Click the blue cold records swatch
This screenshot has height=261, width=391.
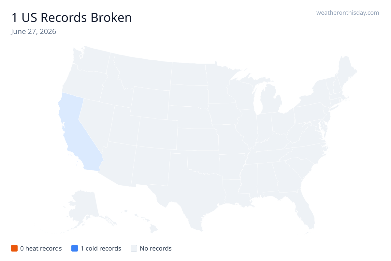click(75, 248)
